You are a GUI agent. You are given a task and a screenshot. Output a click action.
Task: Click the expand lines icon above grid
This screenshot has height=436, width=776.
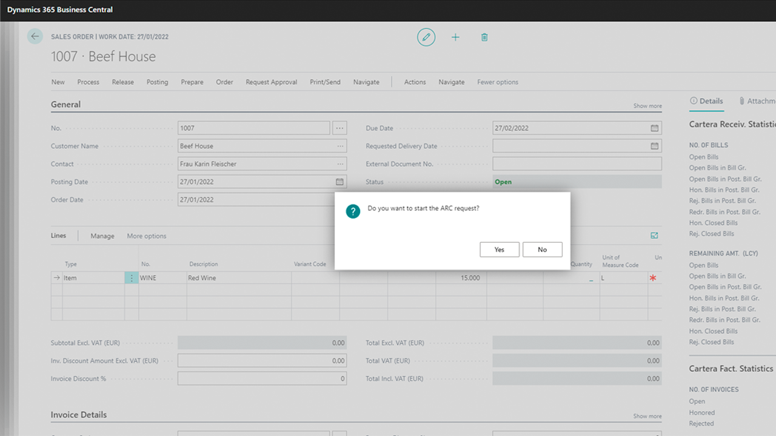[654, 236]
